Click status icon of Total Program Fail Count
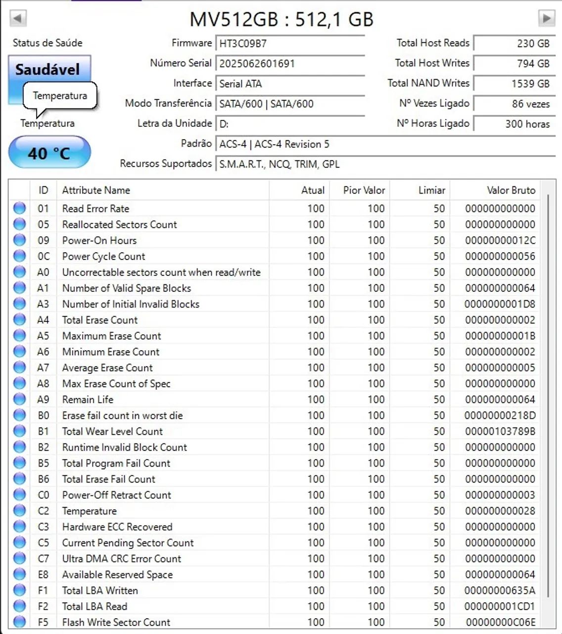562x634 pixels. [19, 463]
